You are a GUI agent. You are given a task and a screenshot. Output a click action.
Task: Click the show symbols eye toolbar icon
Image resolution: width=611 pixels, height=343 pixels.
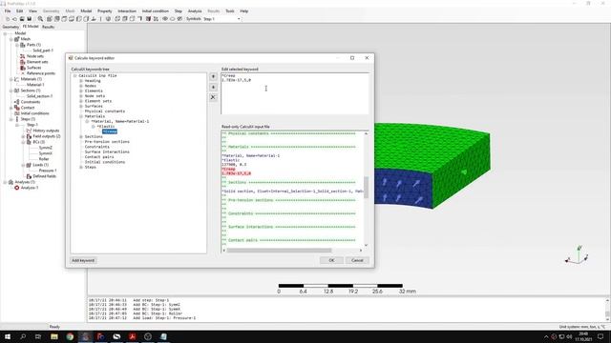point(165,19)
